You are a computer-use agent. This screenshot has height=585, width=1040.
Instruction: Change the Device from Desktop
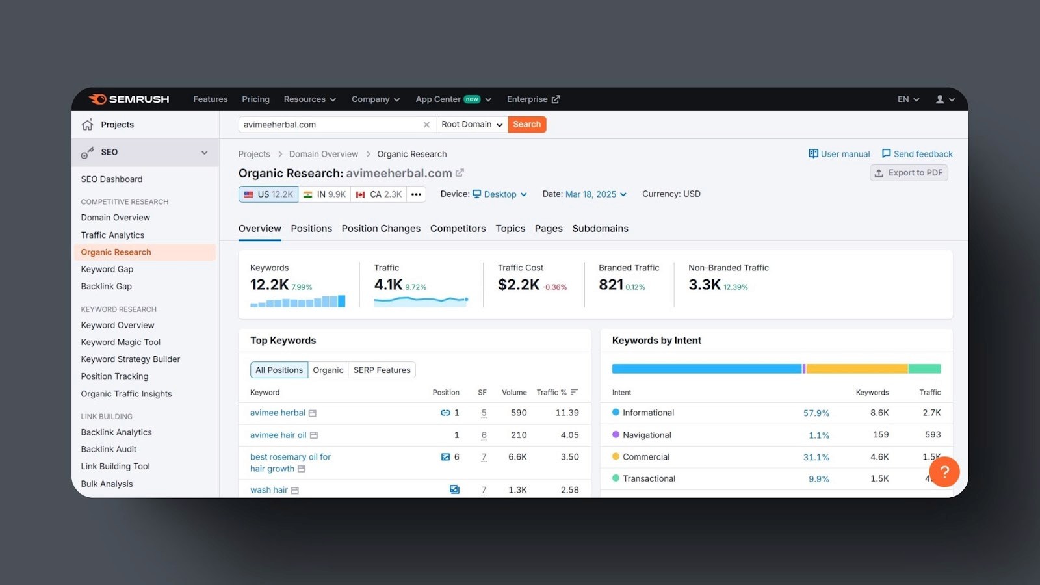click(x=499, y=194)
